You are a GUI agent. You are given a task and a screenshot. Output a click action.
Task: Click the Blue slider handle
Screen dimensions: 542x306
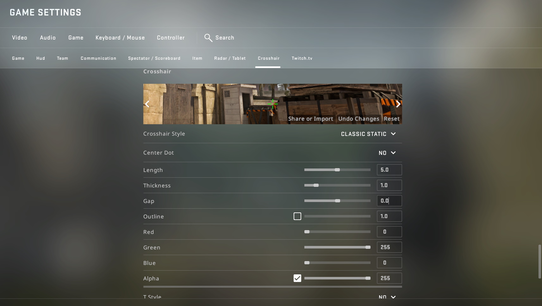(307, 263)
